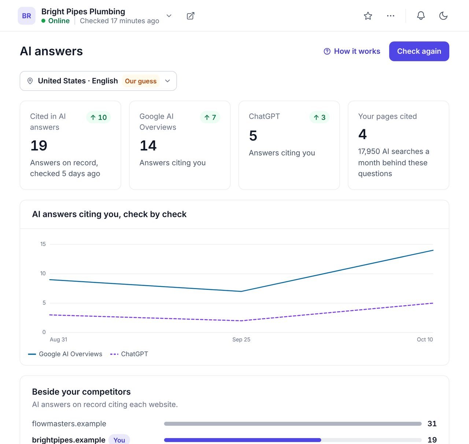Click the up 7 change badge
Viewport: 469px width, 444px height.
click(210, 117)
